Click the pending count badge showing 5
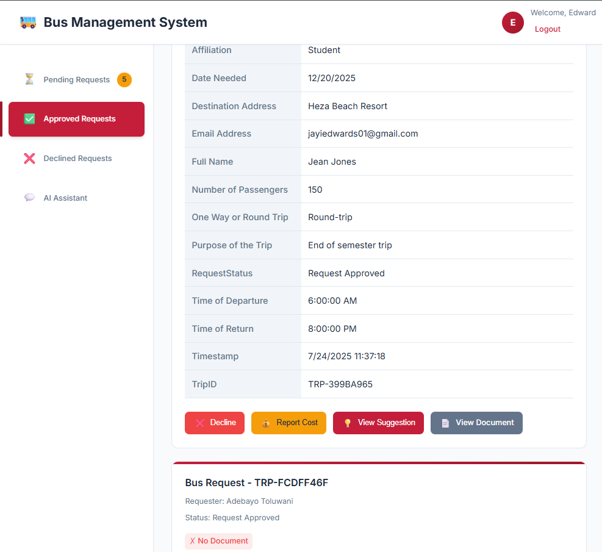602x552 pixels. [124, 79]
